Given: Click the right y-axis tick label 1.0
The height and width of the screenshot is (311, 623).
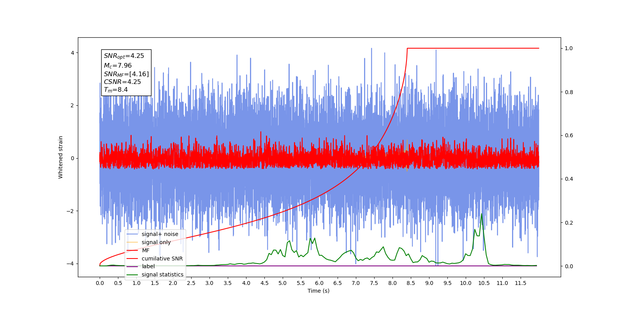Looking at the screenshot, I should pos(569,49).
